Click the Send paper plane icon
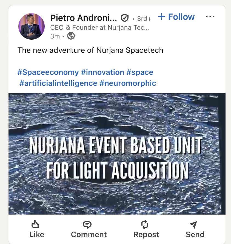This screenshot has height=244, width=231. point(193,225)
